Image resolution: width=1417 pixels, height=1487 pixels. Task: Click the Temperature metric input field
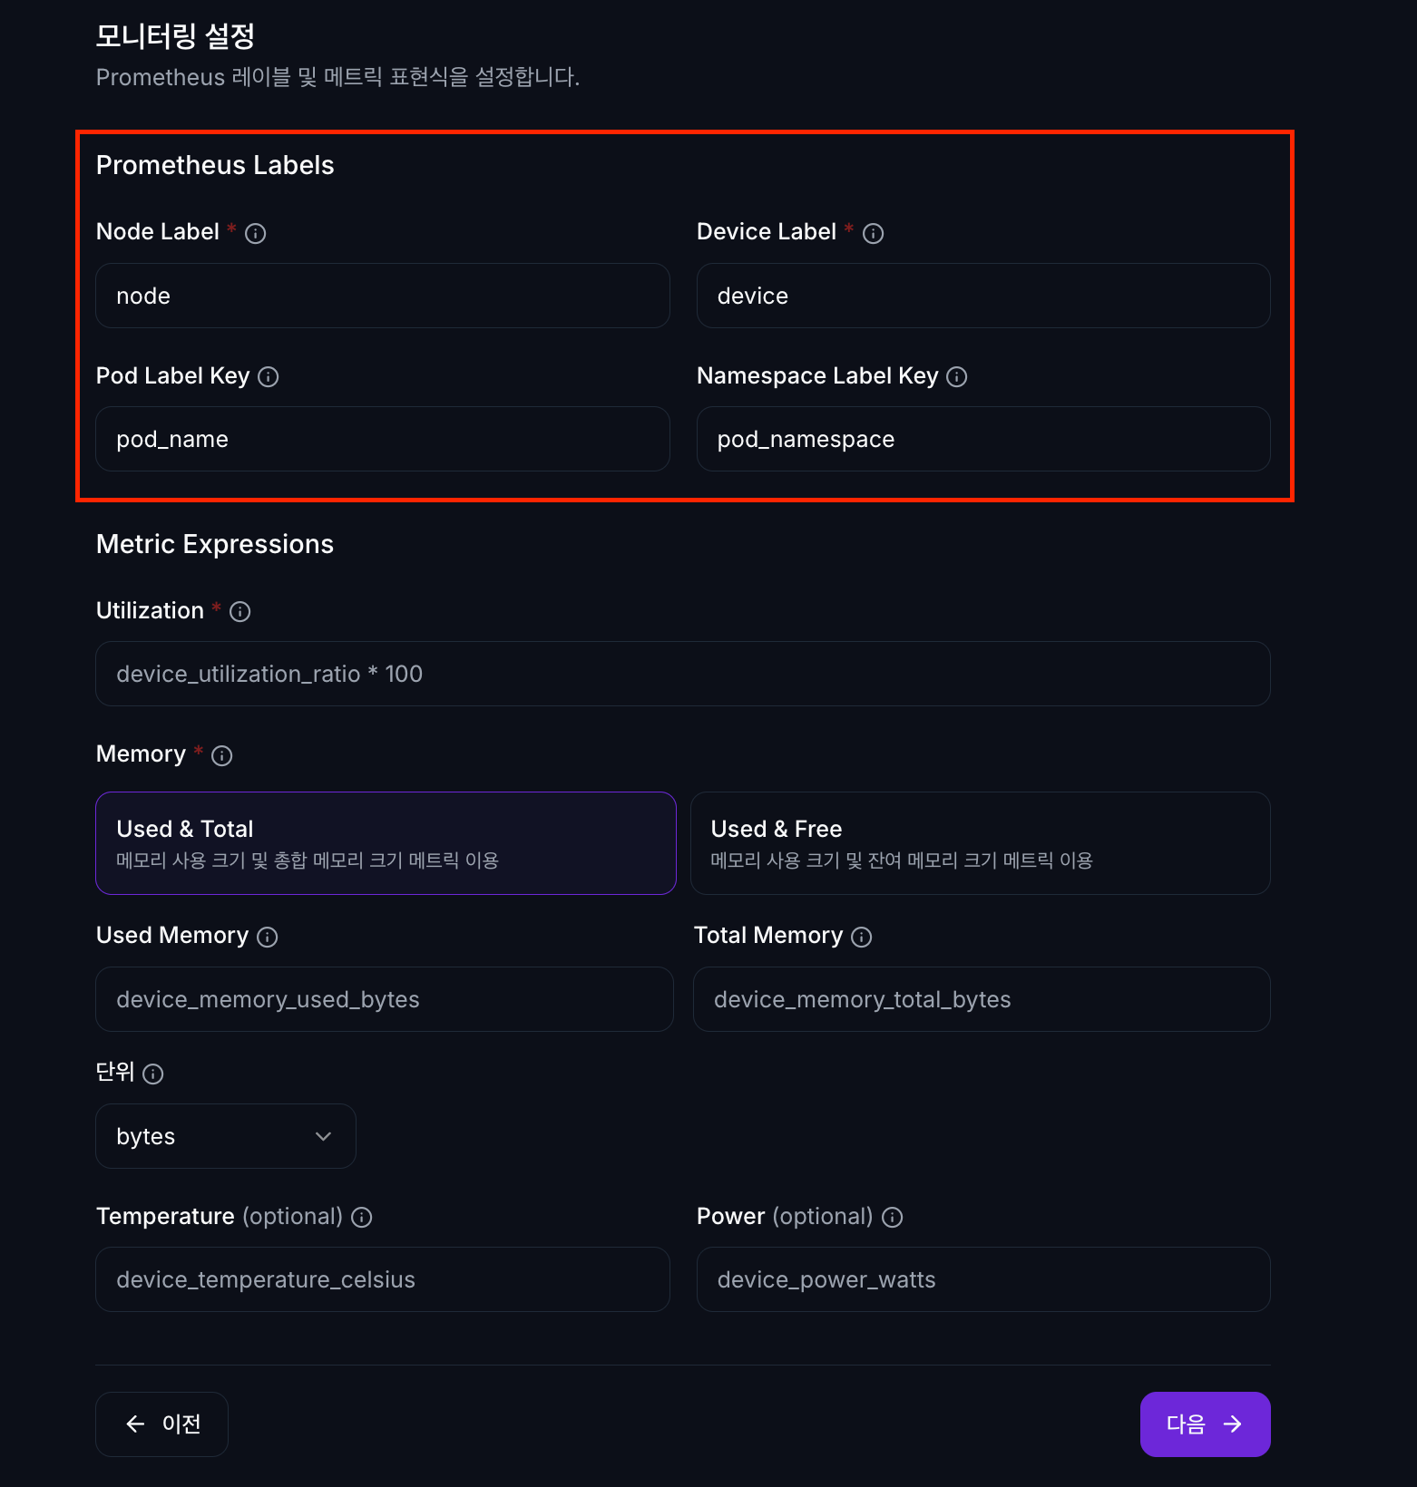[382, 1279]
